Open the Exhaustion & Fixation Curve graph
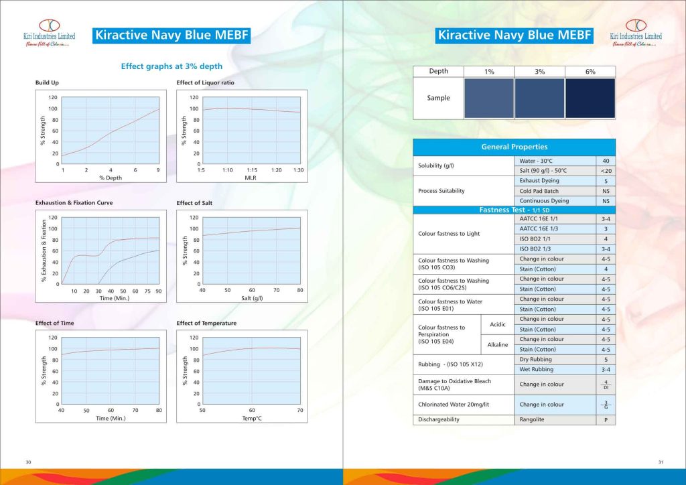The height and width of the screenshot is (485, 686). point(100,257)
